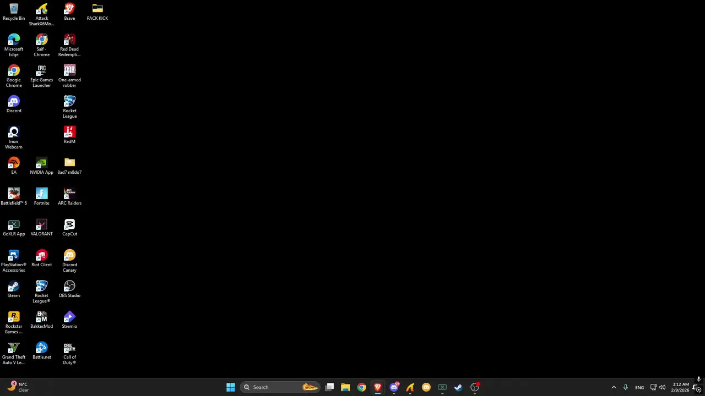The width and height of the screenshot is (705, 396).
Task: Select the Brave browser desktop shortcut
Action: coord(69,12)
